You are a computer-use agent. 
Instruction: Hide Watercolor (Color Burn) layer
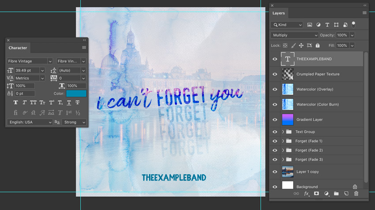coord(275,105)
